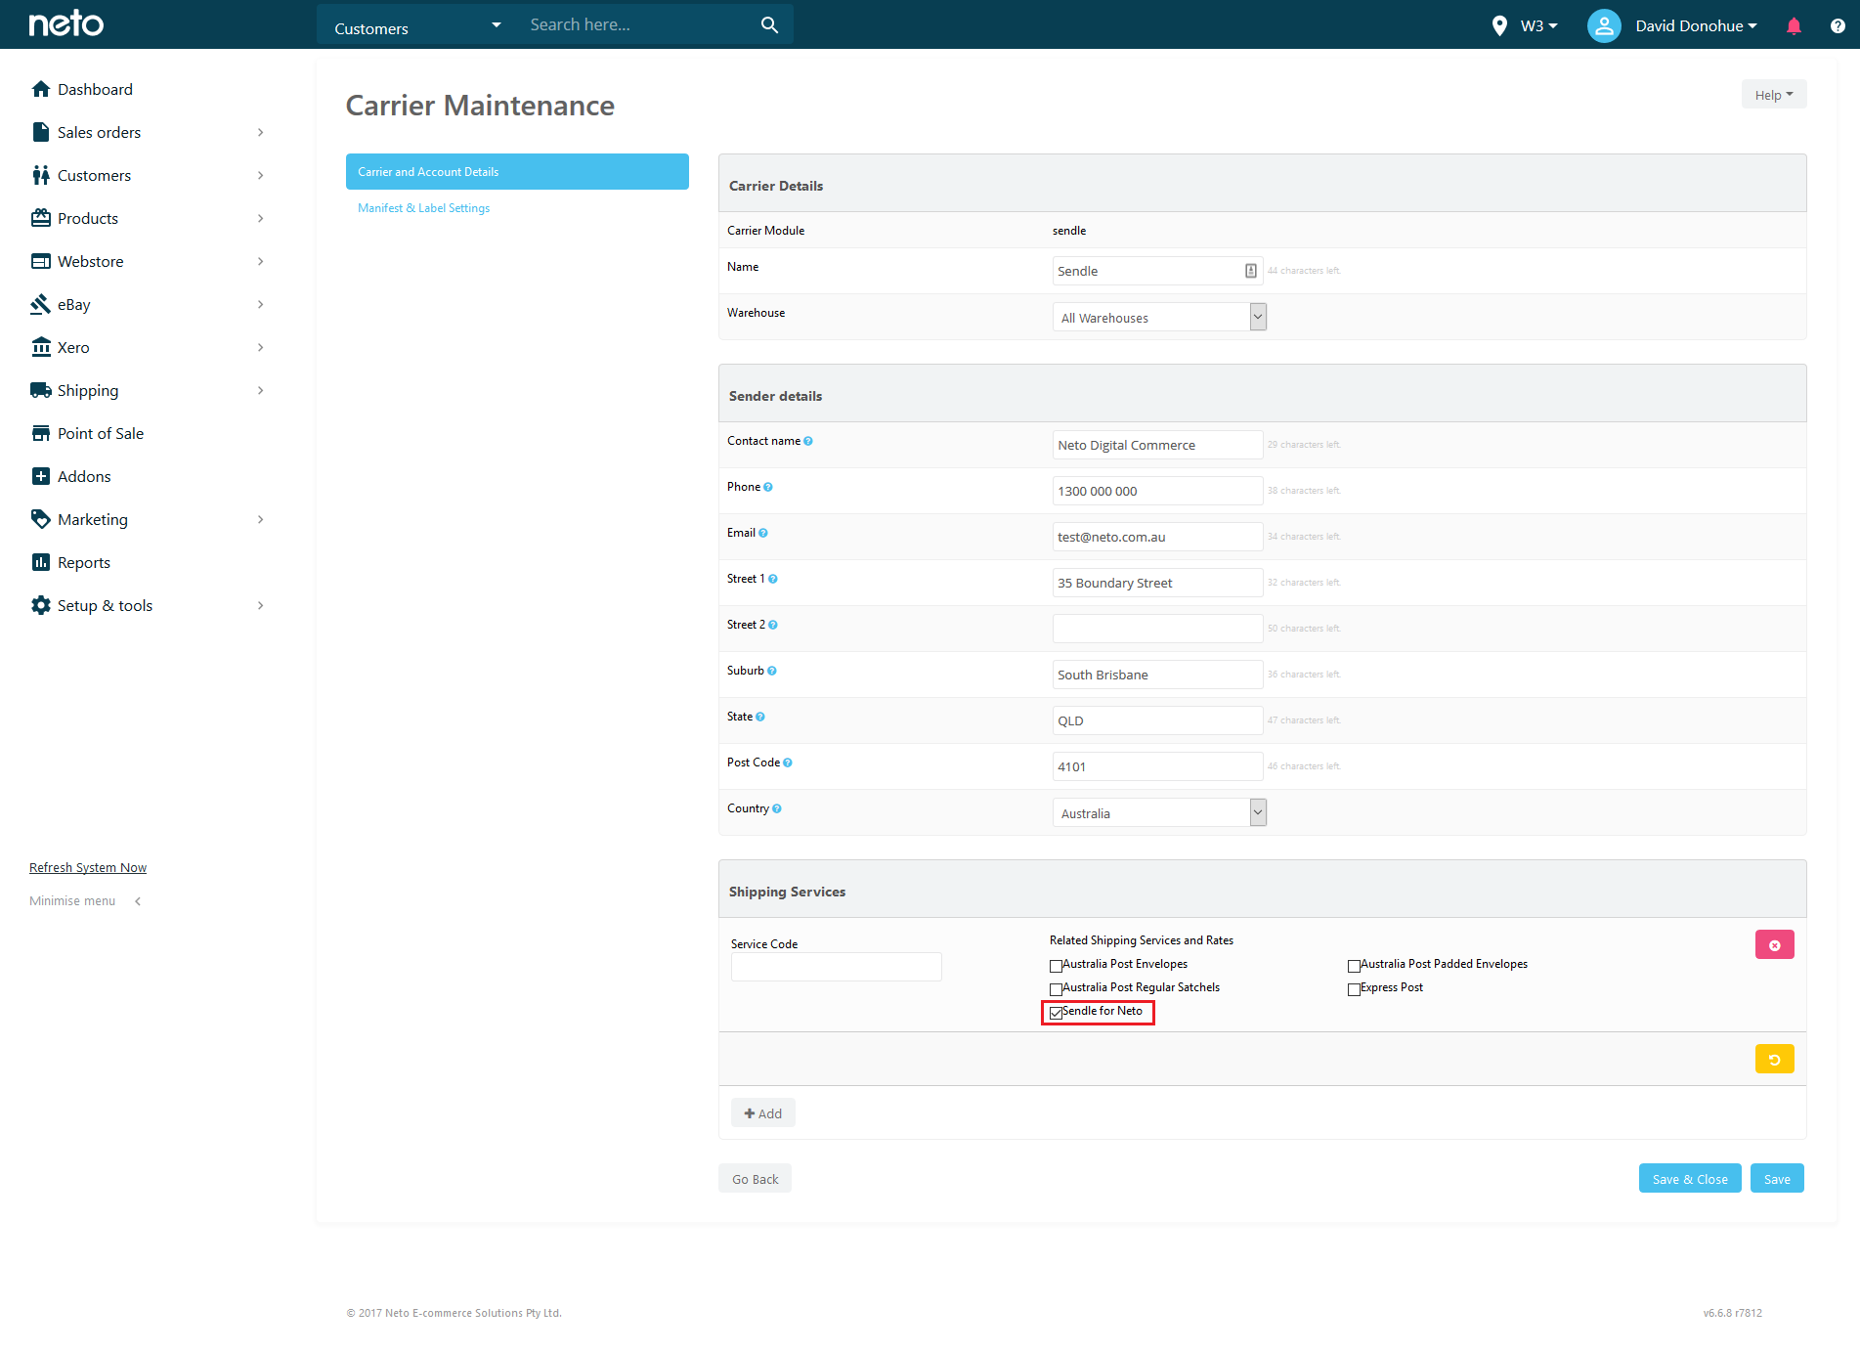Image resolution: width=1860 pixels, height=1351 pixels.
Task: Click the Addons plus icon
Action: pos(41,476)
